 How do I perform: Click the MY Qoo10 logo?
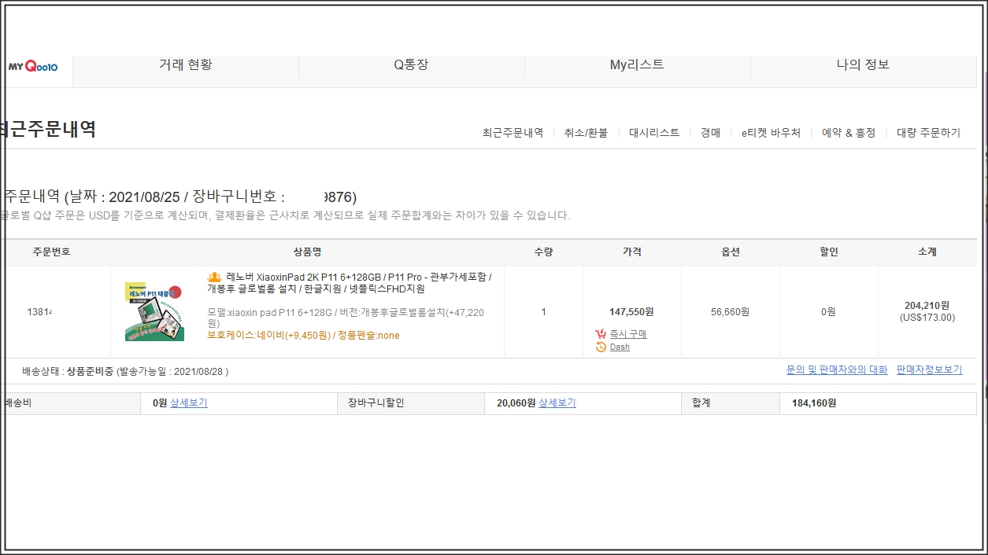(x=33, y=68)
